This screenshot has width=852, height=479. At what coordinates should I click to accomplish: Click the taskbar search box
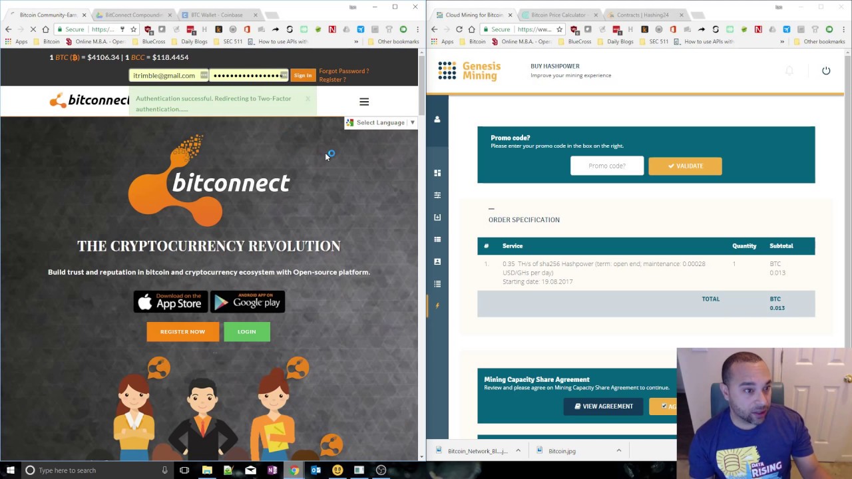click(x=97, y=470)
